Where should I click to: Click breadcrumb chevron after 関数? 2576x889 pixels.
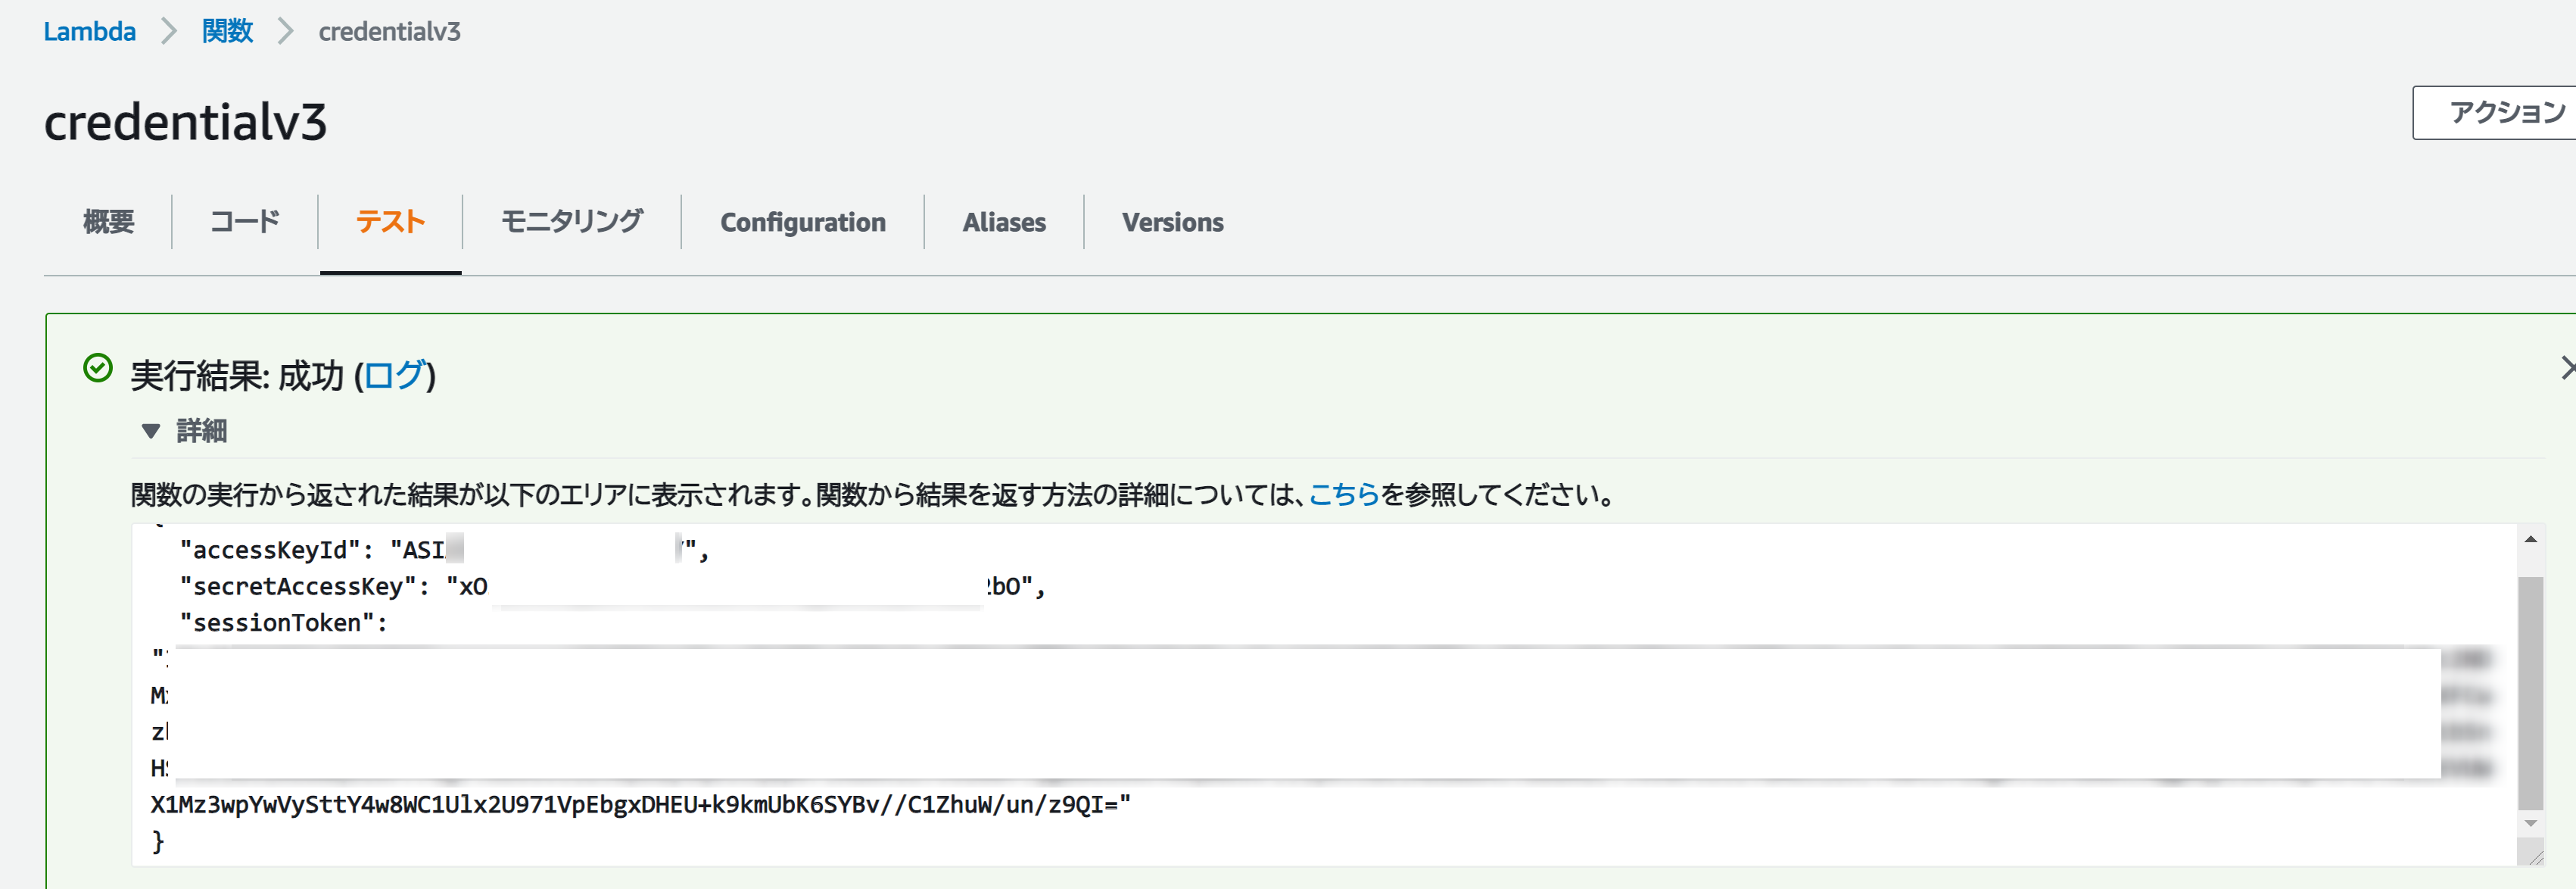coord(286,32)
